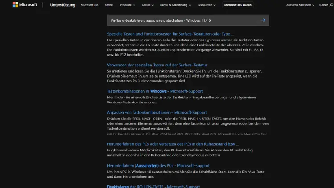Click text 'Hier finden Sie eine vollständige Liste'
The image size is (334, 188).
(136, 98)
